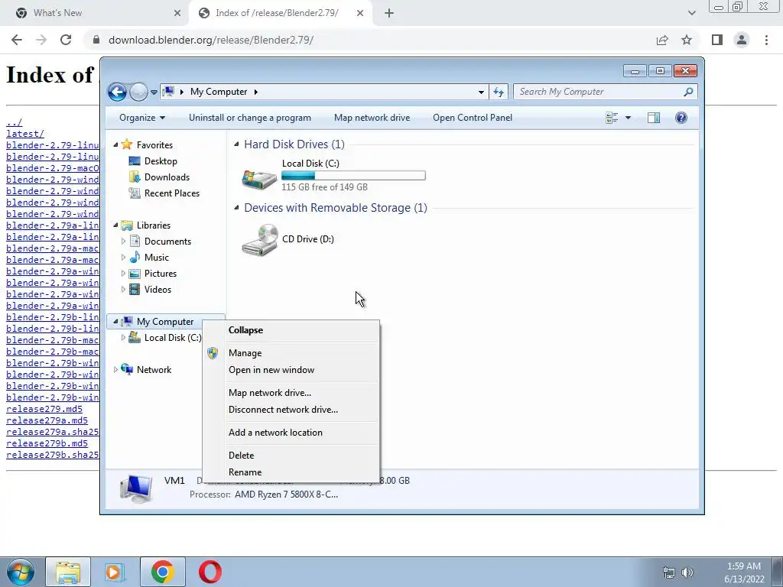Choose Add a network location
The height and width of the screenshot is (587, 783).
click(290, 433)
